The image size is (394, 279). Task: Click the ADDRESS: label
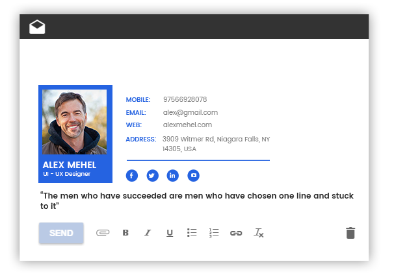[x=141, y=139]
